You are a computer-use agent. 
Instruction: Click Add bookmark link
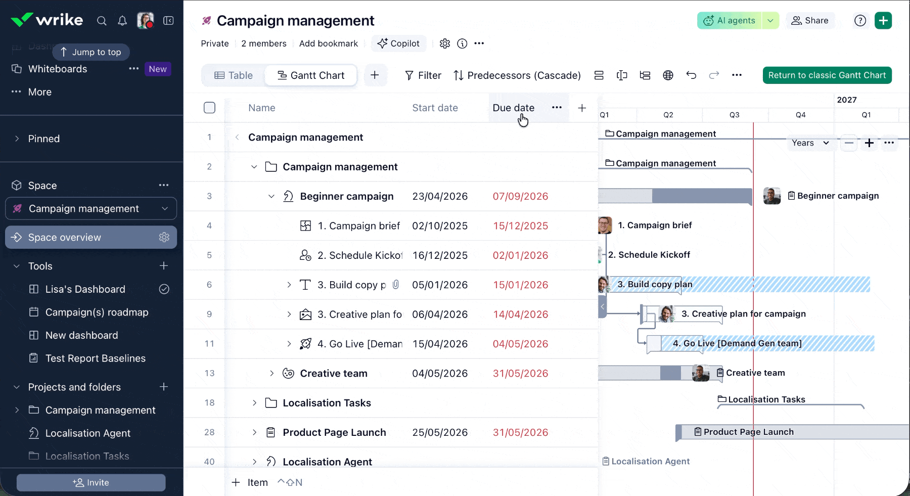(329, 43)
